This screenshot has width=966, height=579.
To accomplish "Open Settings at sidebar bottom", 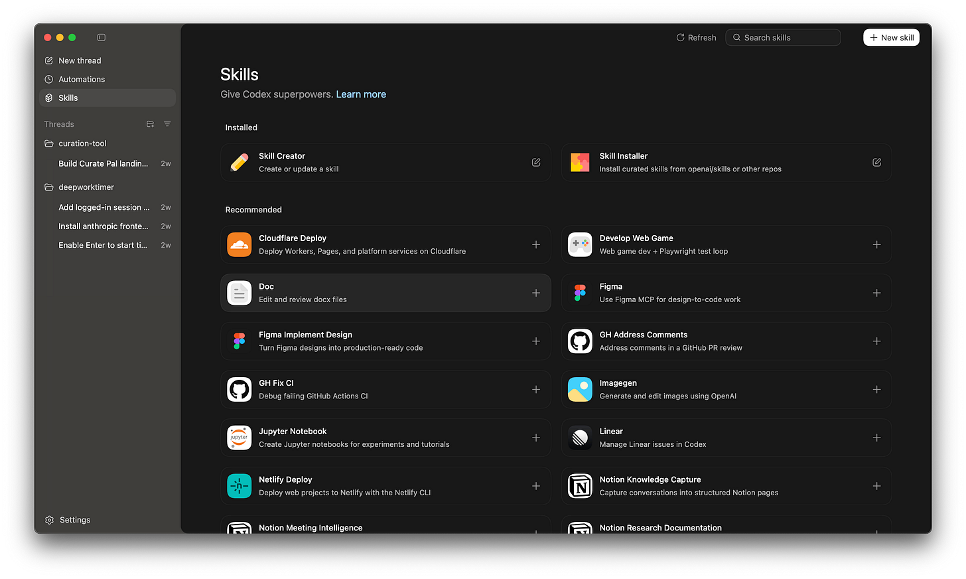I will click(68, 520).
